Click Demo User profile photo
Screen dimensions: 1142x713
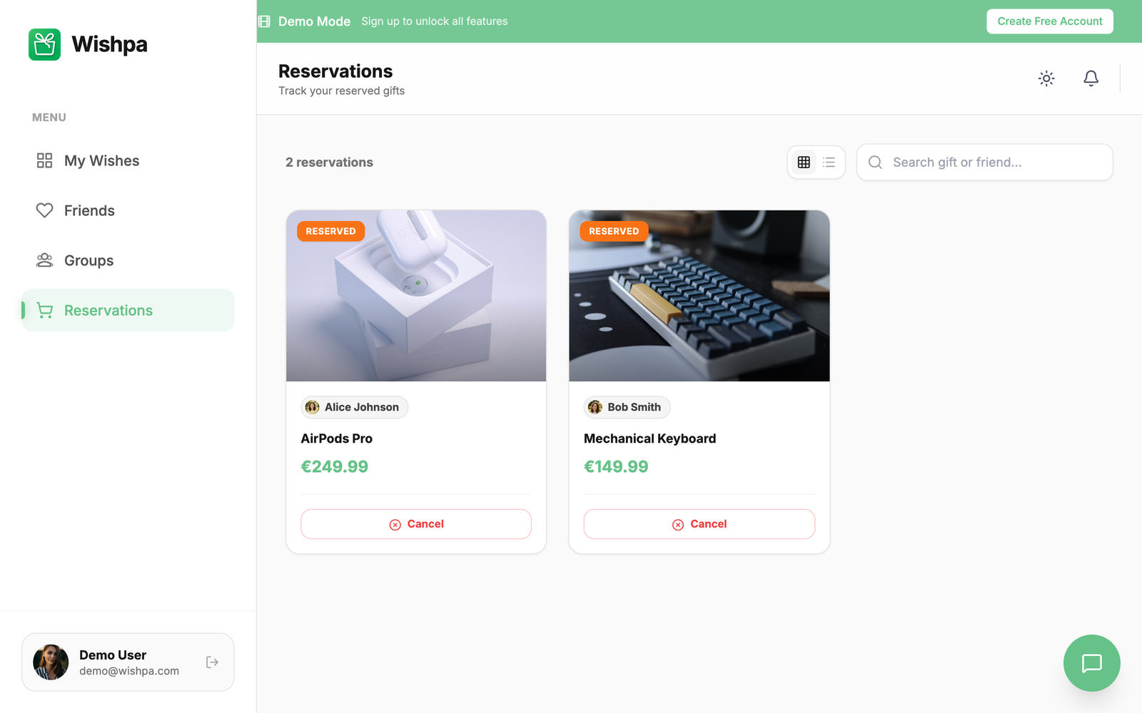point(51,662)
